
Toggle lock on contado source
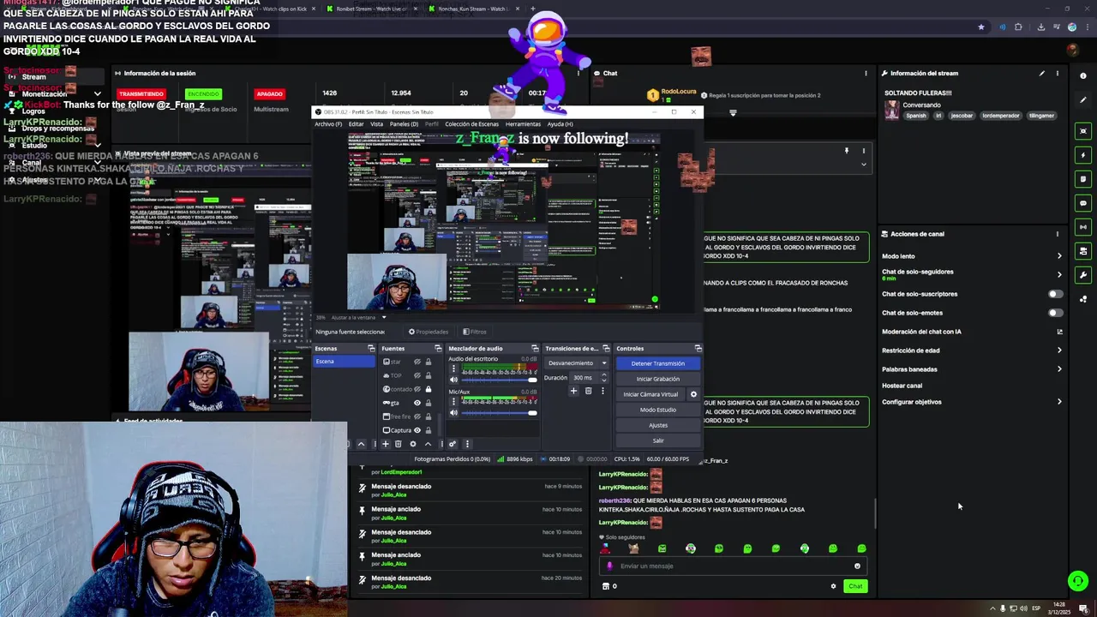(x=429, y=389)
